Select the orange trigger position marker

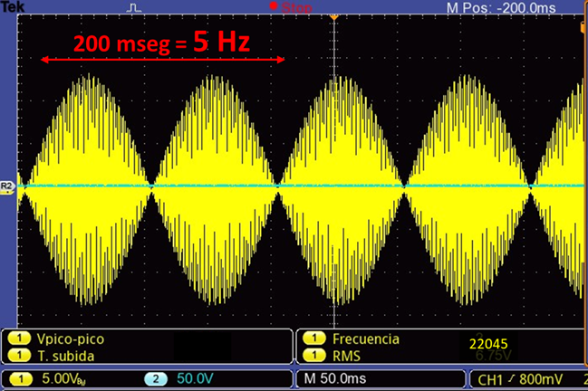pyautogui.click(x=333, y=17)
